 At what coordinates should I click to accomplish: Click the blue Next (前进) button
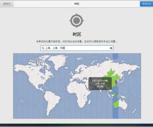click(146, 4)
